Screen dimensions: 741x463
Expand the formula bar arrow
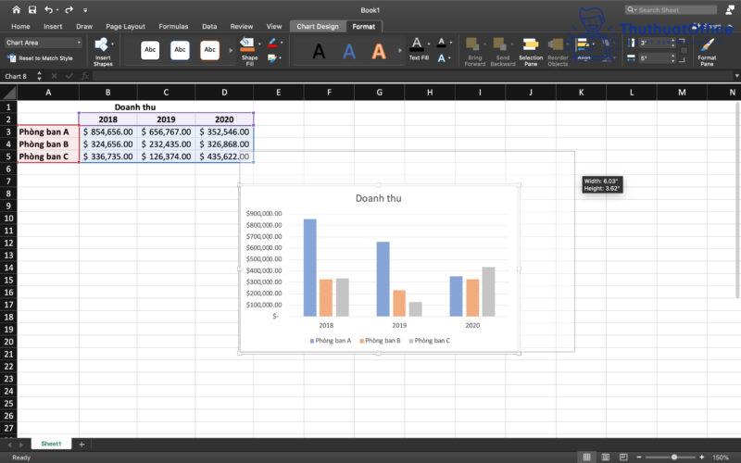click(736, 76)
